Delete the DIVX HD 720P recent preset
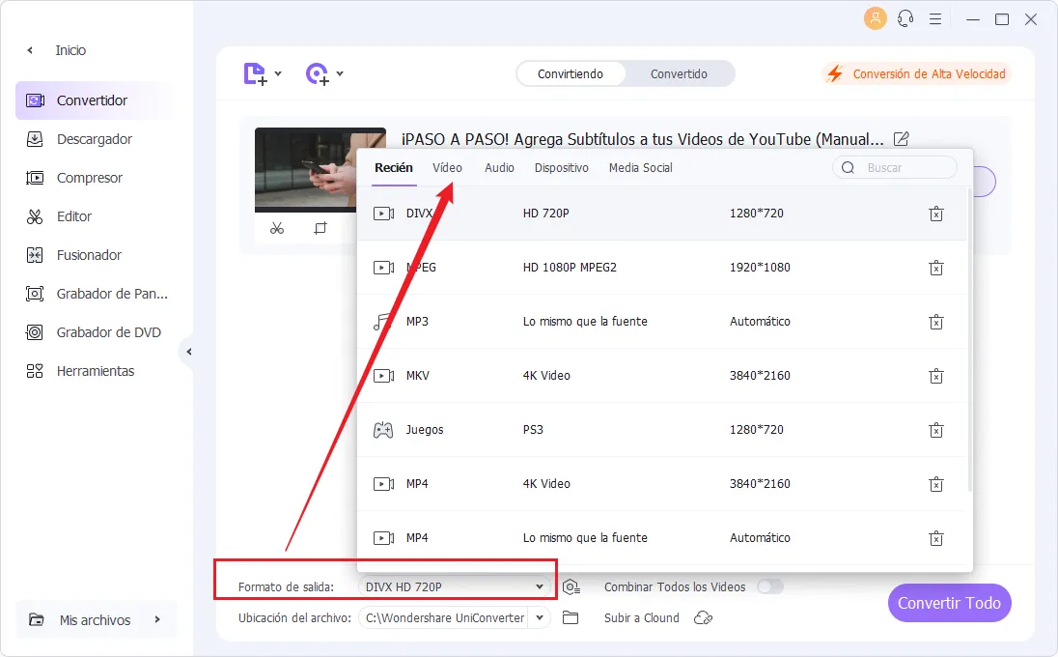This screenshot has width=1058, height=657. (x=935, y=214)
